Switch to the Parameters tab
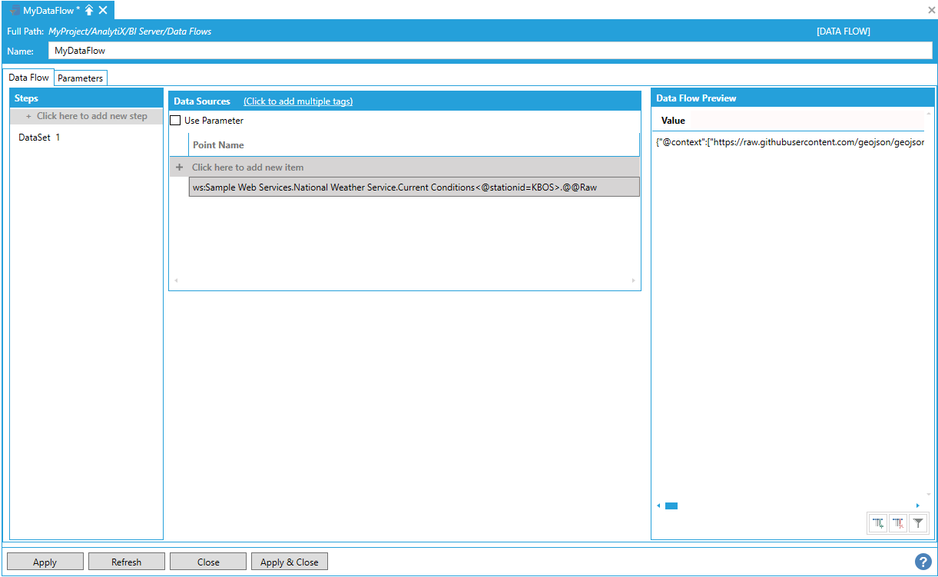The height and width of the screenshot is (577, 938). tap(80, 78)
